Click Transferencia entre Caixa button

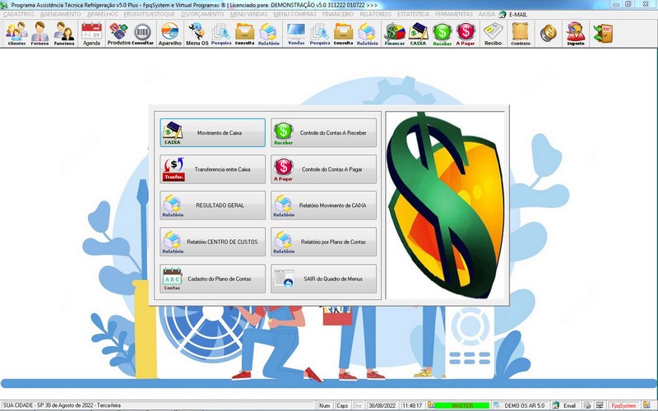pyautogui.click(x=212, y=169)
